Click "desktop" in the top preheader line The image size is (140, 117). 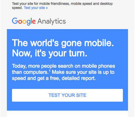pyautogui.click(x=106, y=4)
